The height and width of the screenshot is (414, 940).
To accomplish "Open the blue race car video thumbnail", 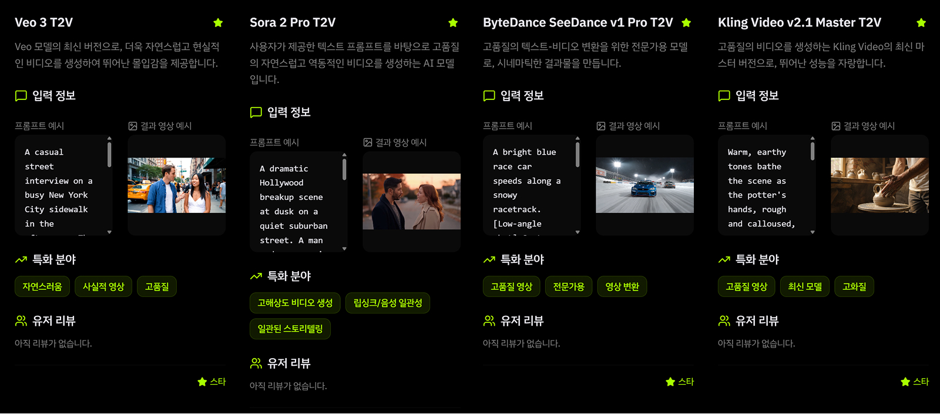I will [x=645, y=185].
